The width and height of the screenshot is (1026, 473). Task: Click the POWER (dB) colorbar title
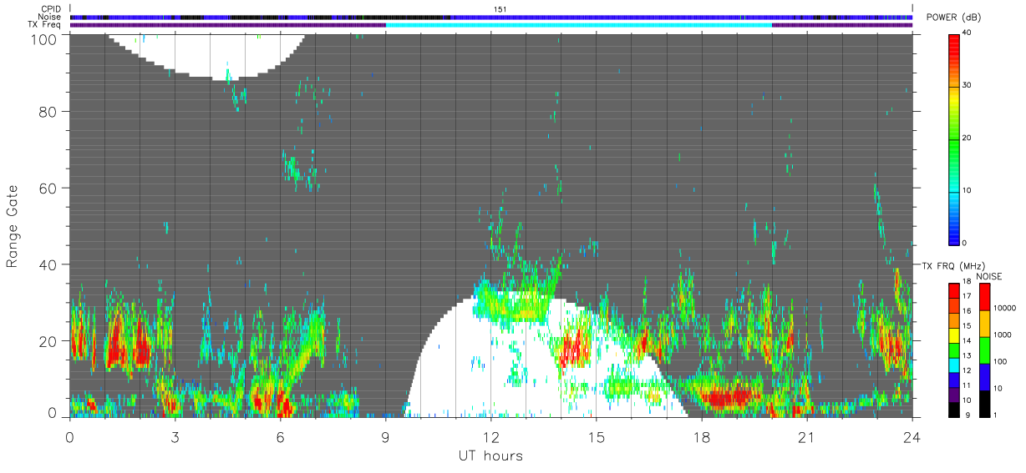954,17
